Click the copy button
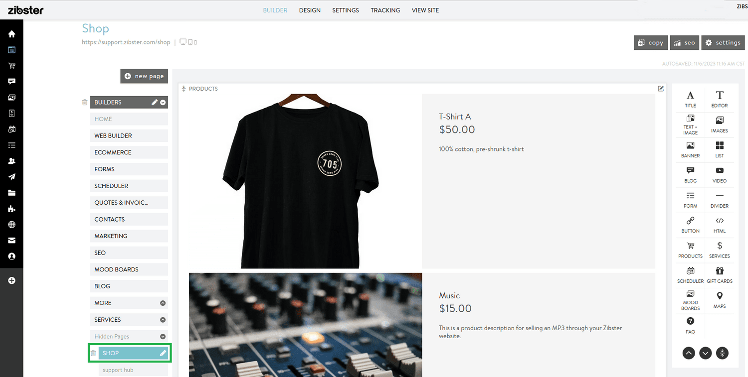This screenshot has height=377, width=748. pyautogui.click(x=651, y=43)
